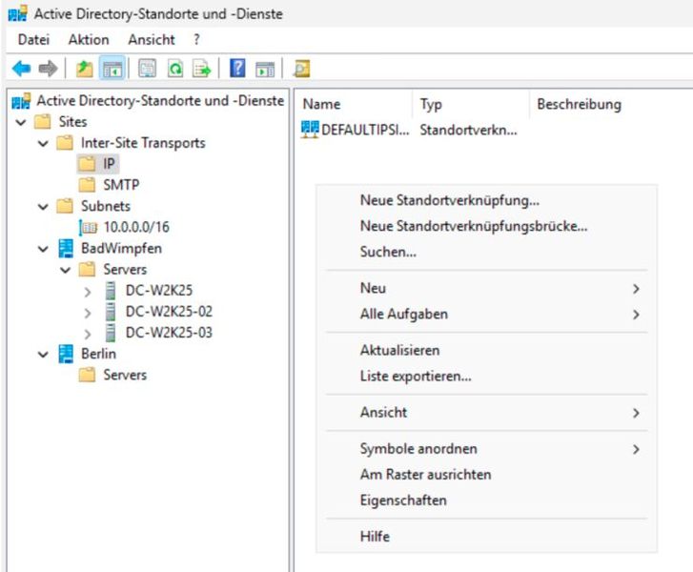Collapse the Subnets node
This screenshot has width=693, height=572.
click(x=43, y=207)
